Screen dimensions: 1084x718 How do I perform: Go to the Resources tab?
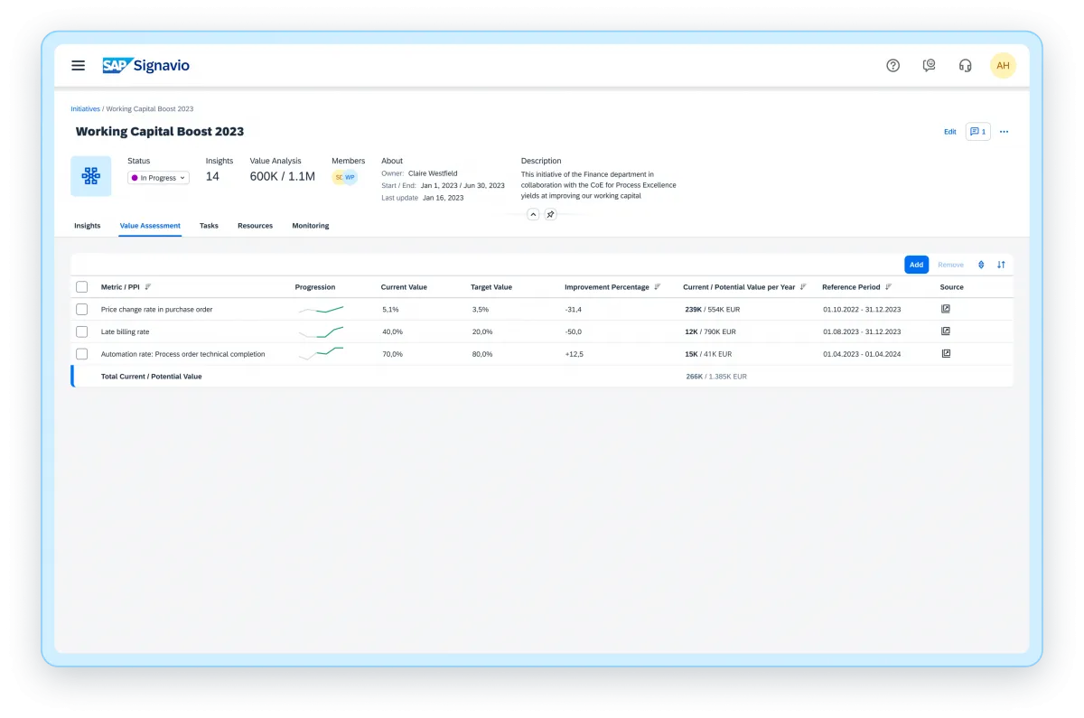click(x=255, y=226)
